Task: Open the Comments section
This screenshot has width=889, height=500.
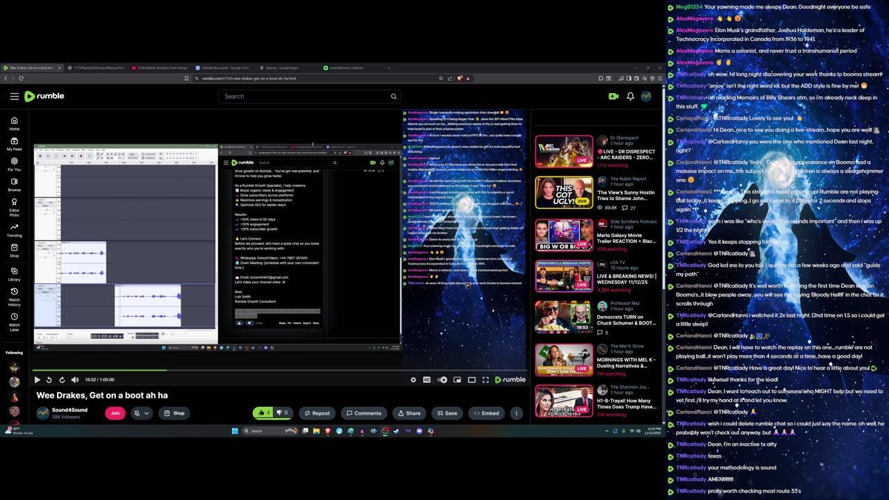Action: point(364,413)
